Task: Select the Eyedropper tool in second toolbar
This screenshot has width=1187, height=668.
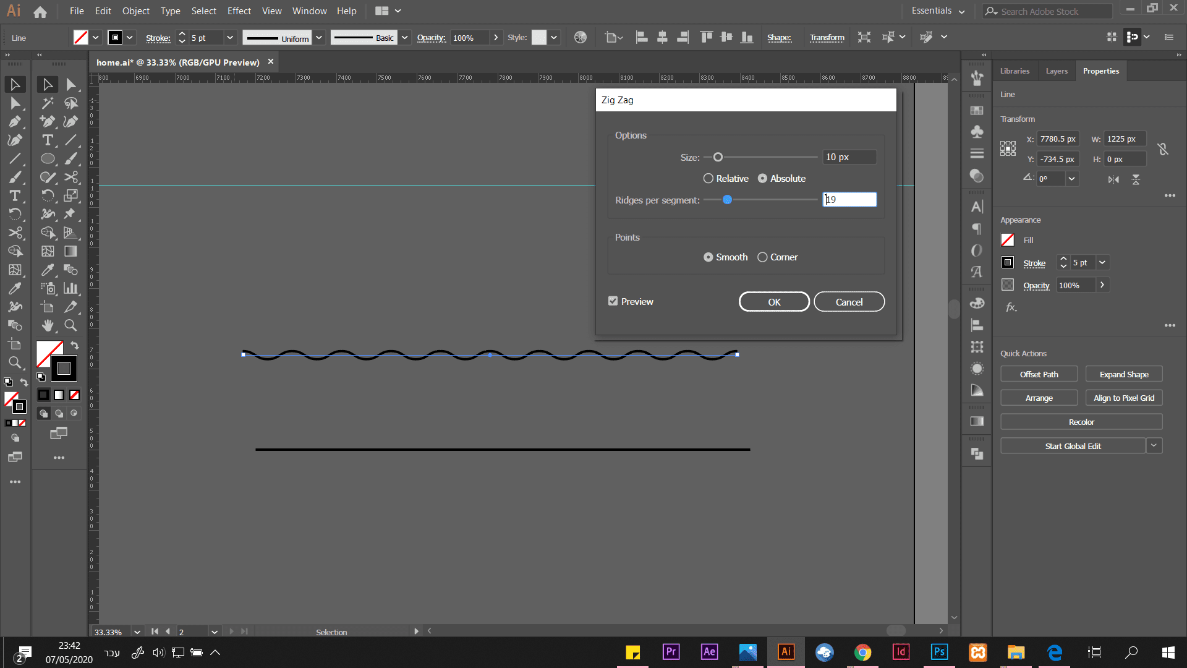Action: point(48,270)
